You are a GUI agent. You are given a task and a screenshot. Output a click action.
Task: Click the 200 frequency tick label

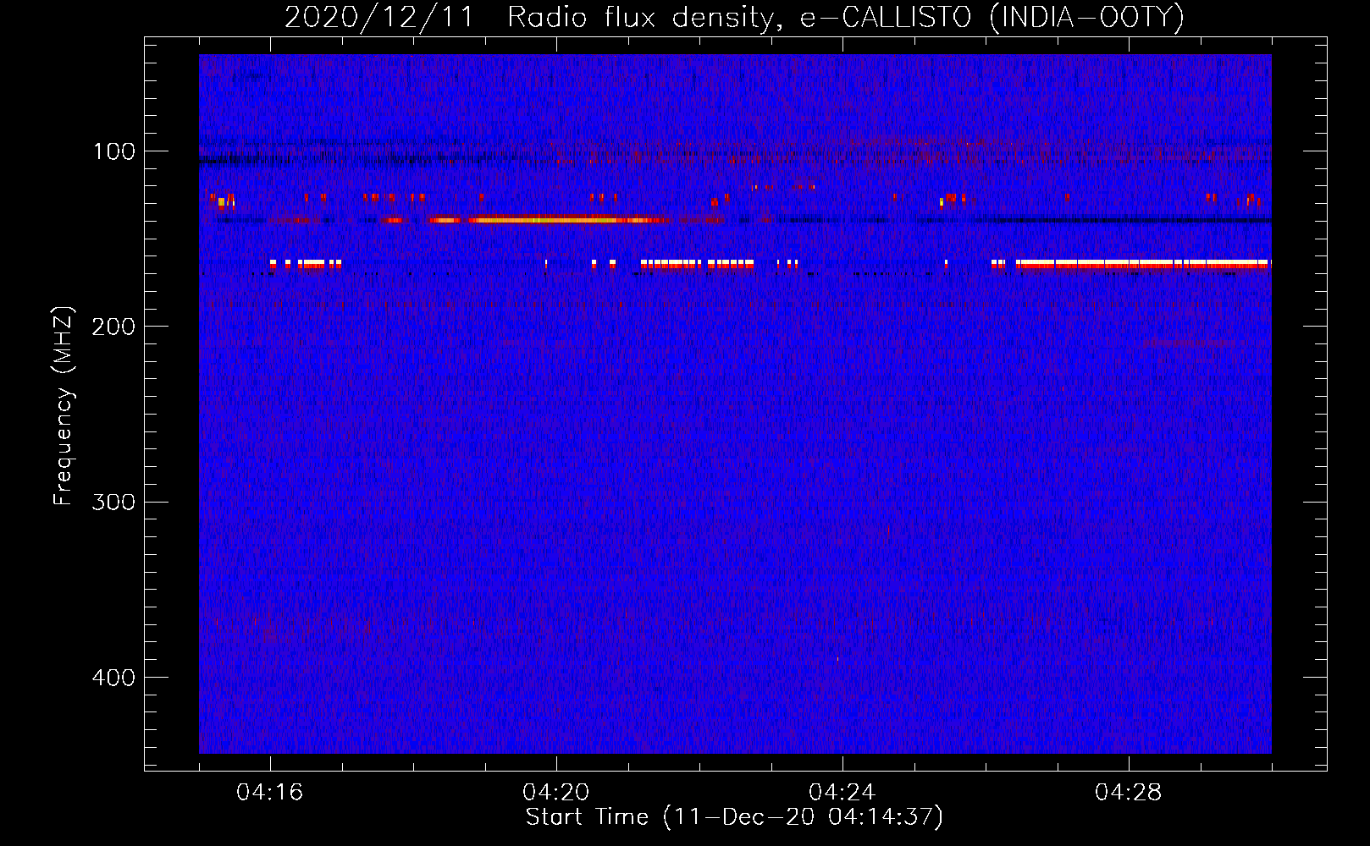[114, 327]
